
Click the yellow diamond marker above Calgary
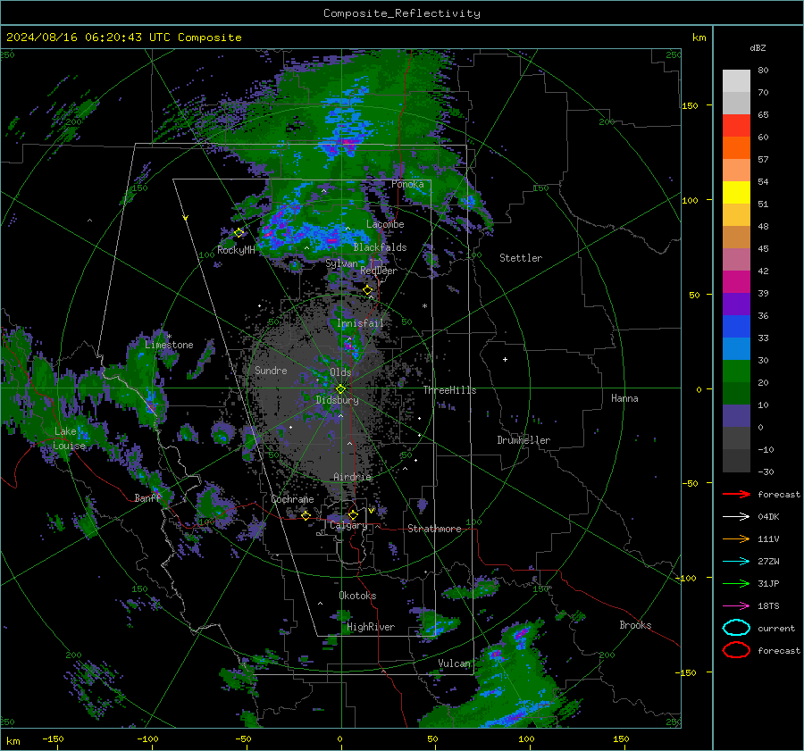pyautogui.click(x=353, y=514)
